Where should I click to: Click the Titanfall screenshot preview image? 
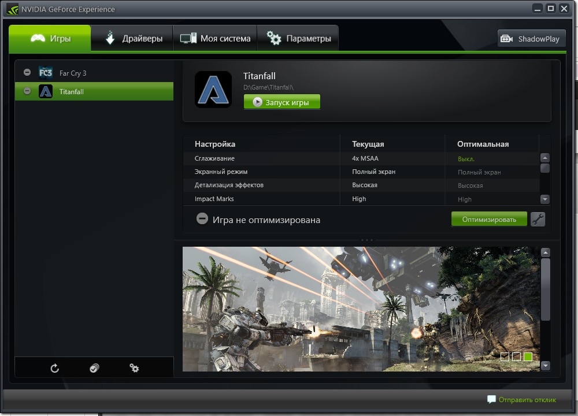point(361,309)
